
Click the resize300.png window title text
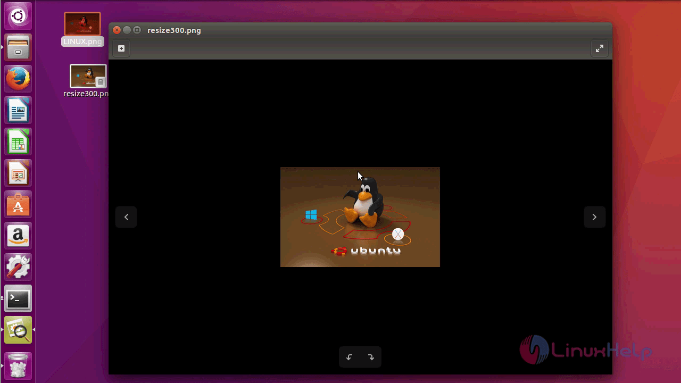174,30
